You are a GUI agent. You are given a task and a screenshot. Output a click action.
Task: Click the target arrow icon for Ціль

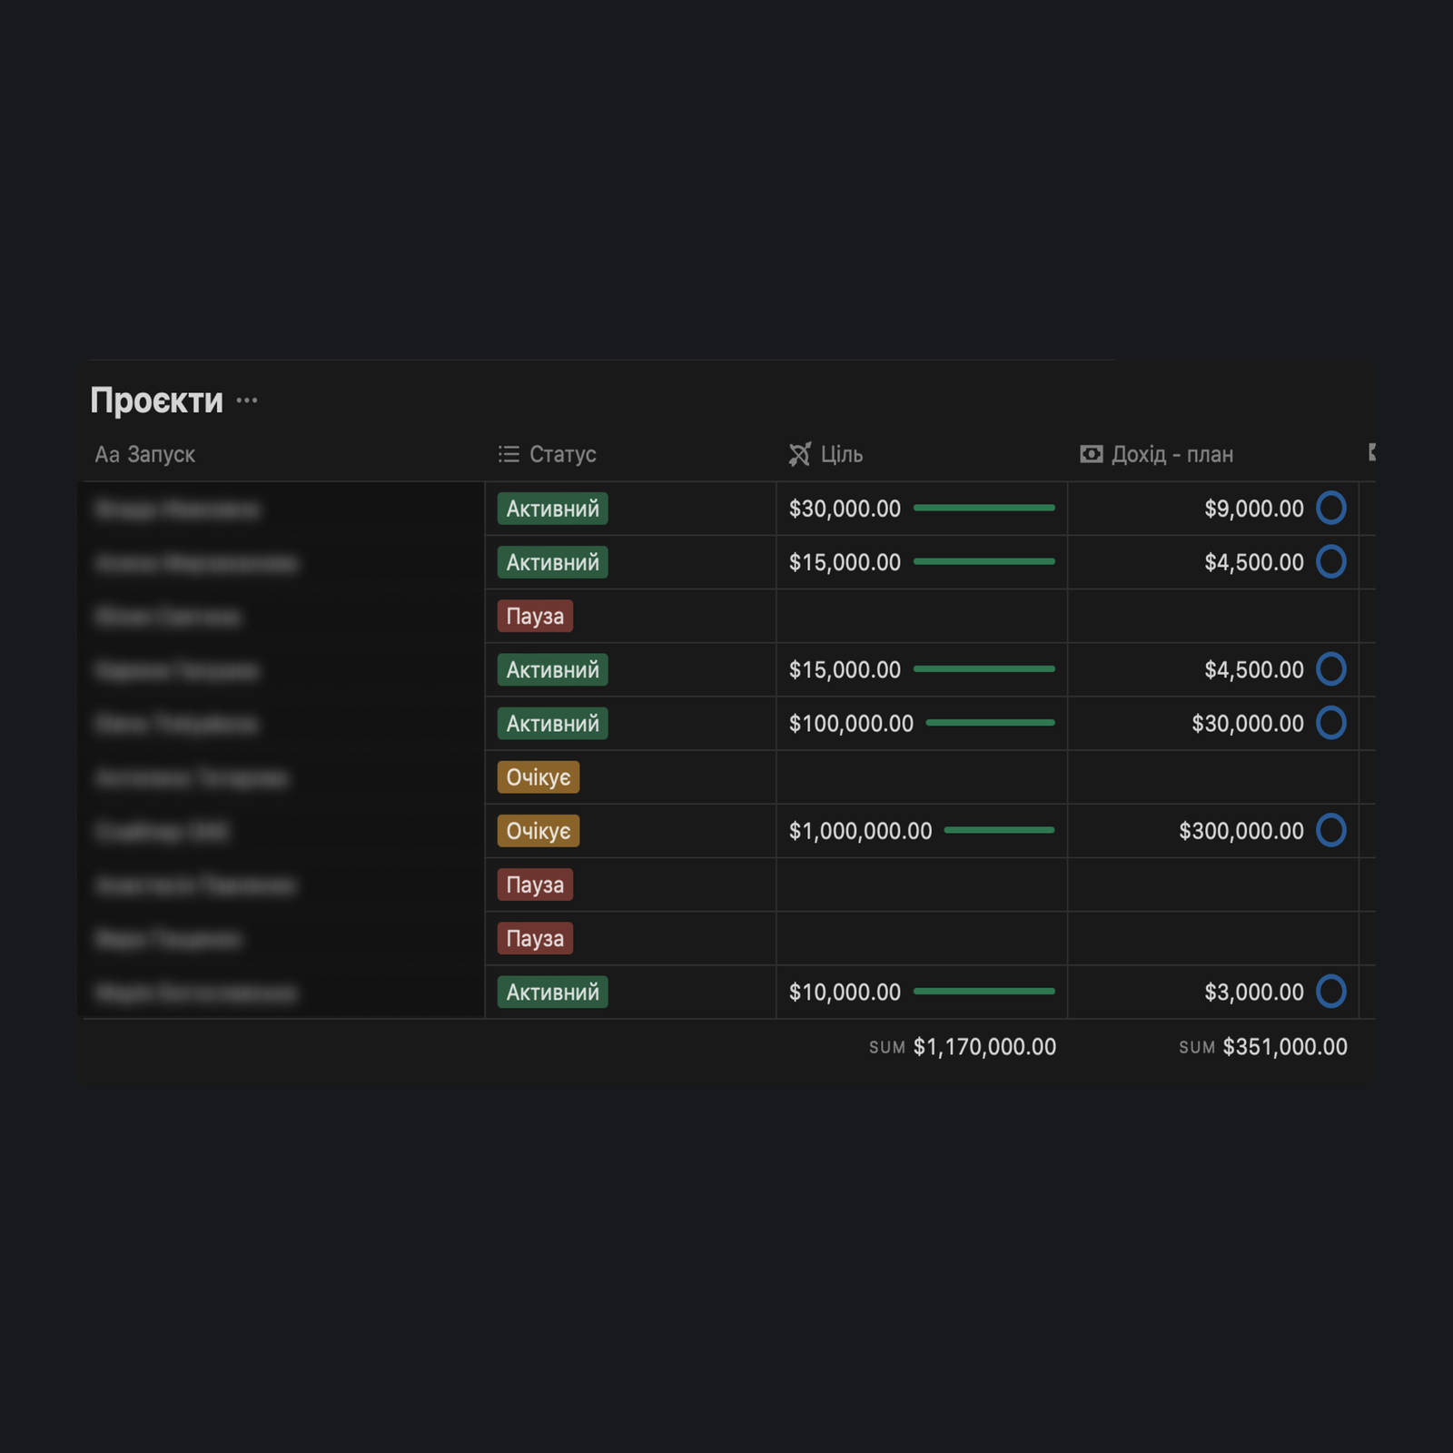click(x=799, y=454)
